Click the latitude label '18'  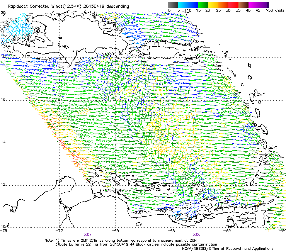click(x=3, y=56)
